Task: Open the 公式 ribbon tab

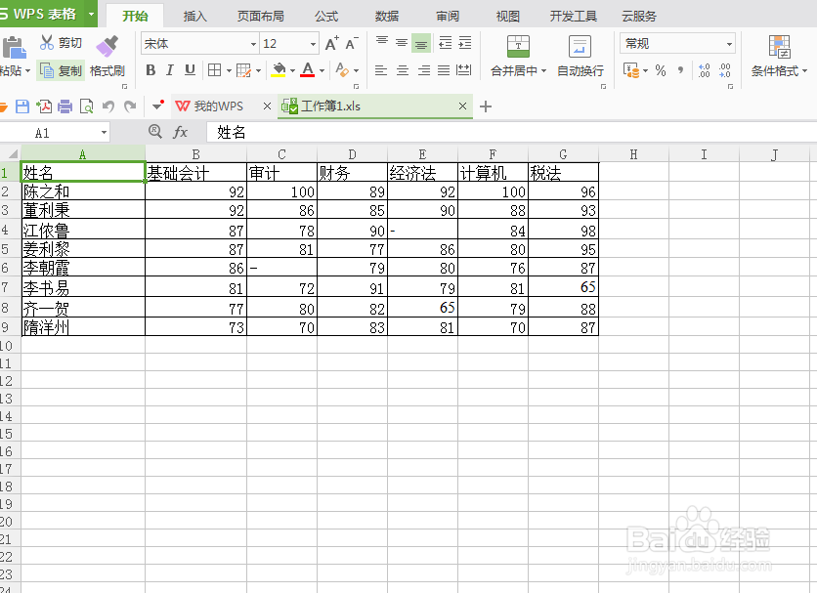Action: click(x=326, y=16)
